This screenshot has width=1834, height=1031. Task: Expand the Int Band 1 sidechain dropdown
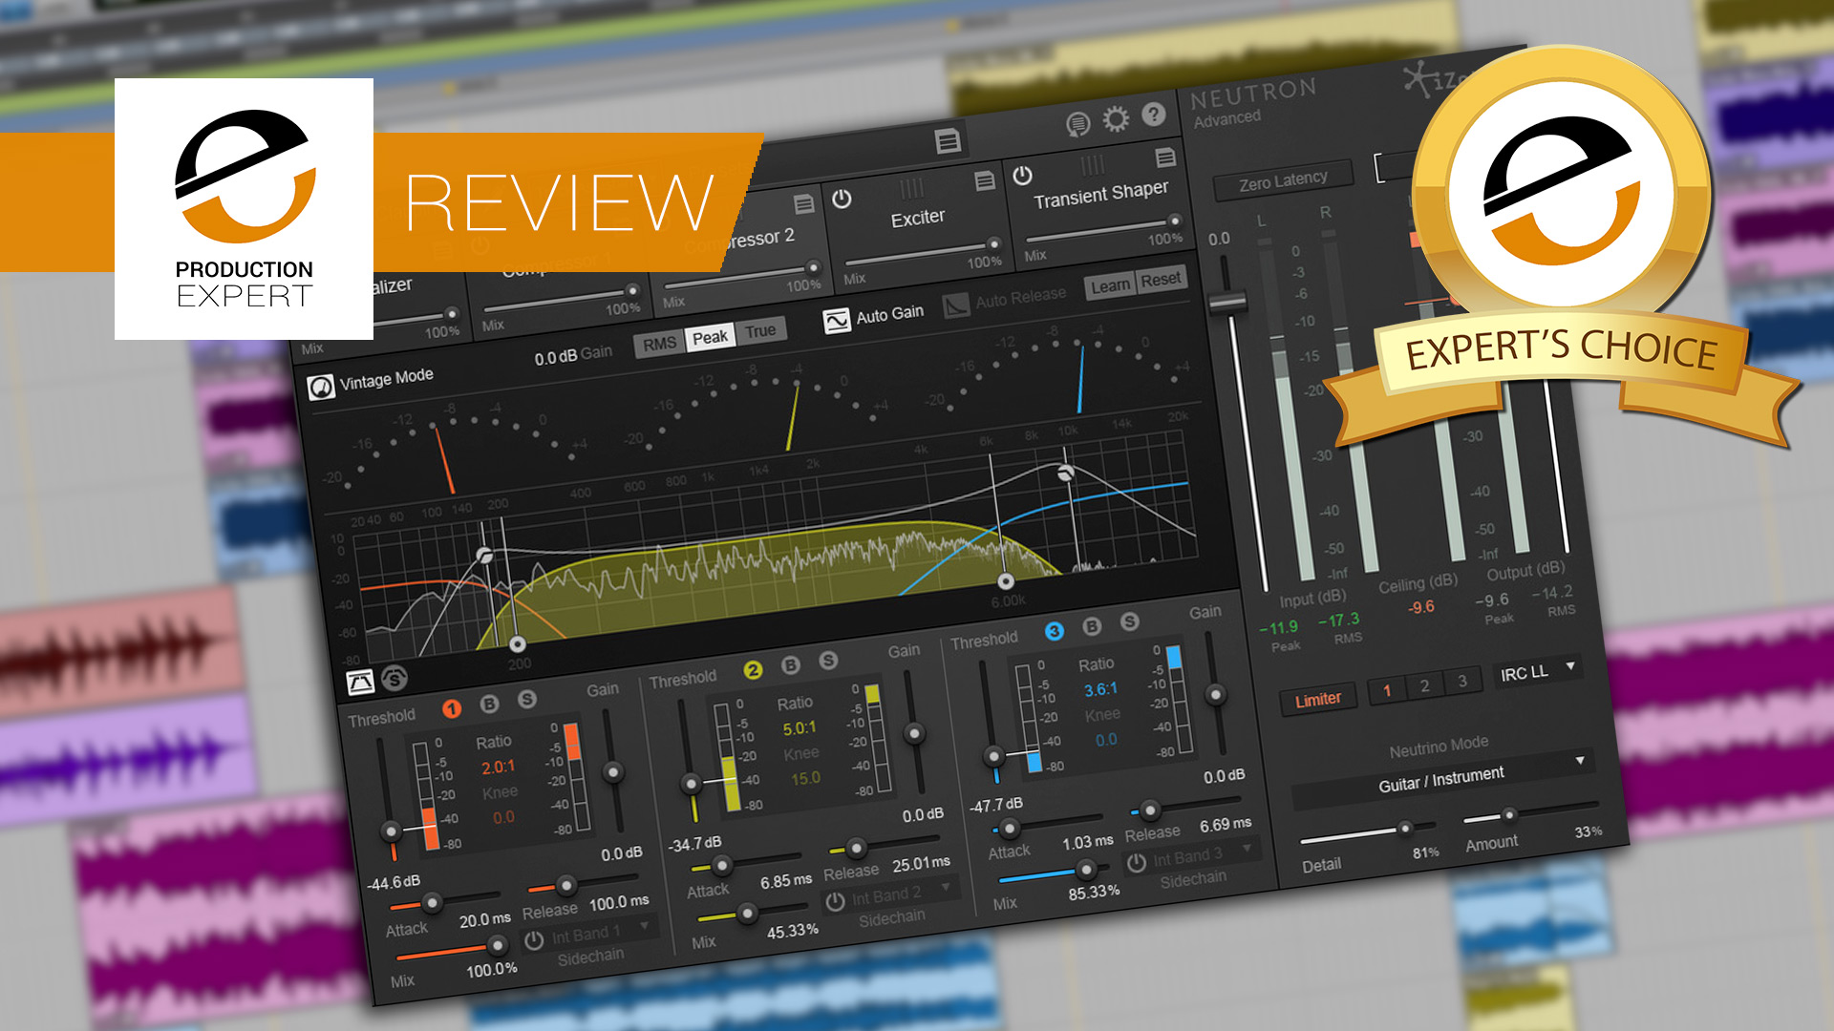pos(645,926)
